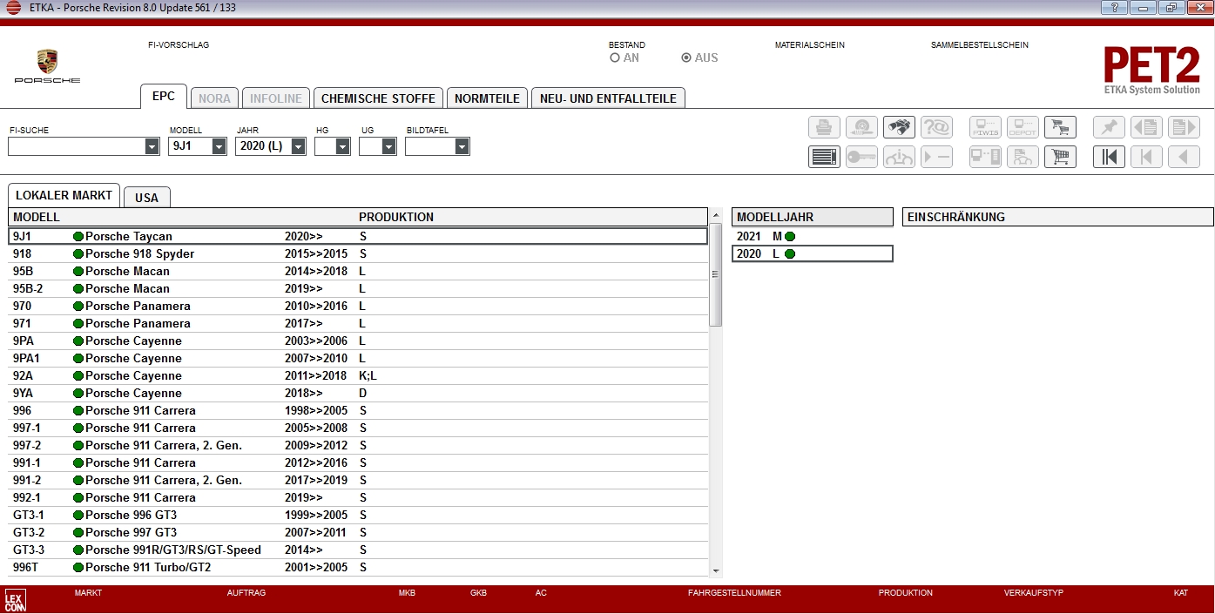Select the GT3-3 Porsche 991R/GT3/RS/GT-Speed row

358,550
